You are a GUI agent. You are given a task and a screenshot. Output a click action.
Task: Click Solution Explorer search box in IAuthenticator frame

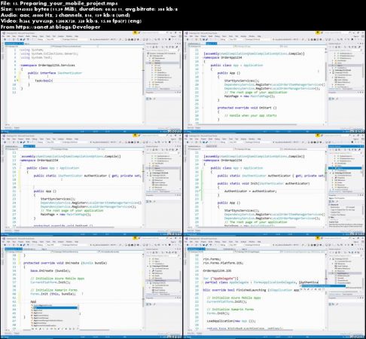coord(162,50)
